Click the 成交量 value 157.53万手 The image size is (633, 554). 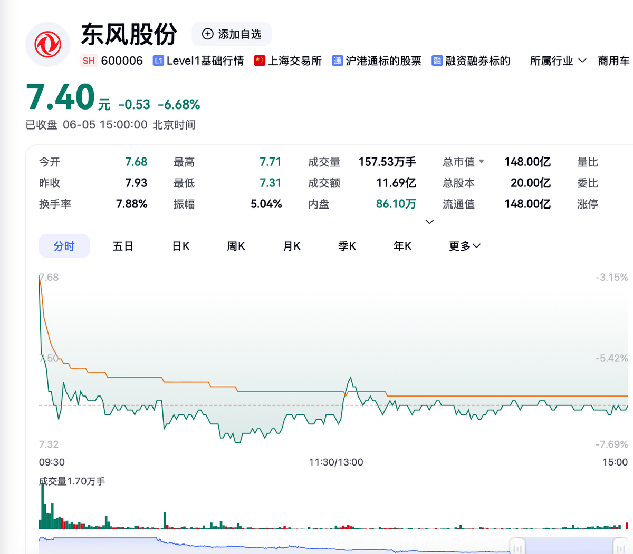[387, 162]
